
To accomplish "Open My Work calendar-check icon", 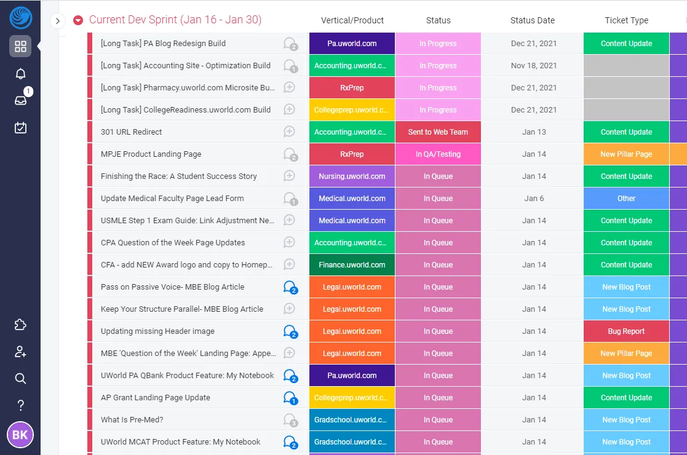I will tap(20, 127).
